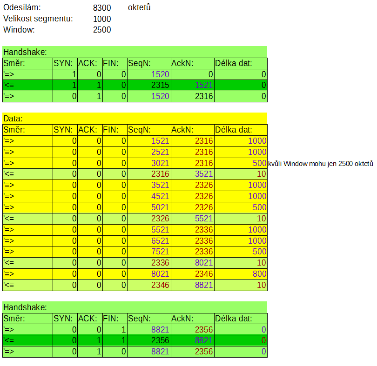
Task: Select the SeqN cell with 6521
Action: pyautogui.click(x=149, y=241)
